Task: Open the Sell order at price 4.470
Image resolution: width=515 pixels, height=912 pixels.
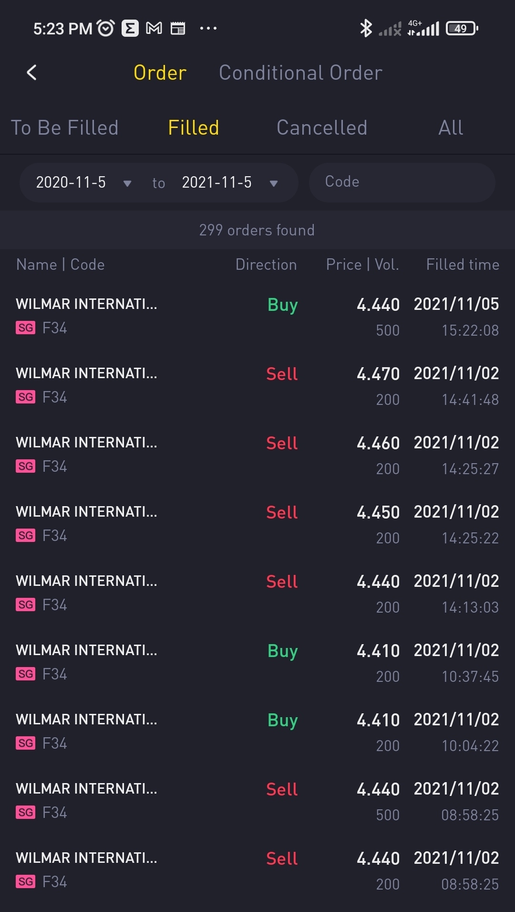Action: click(x=257, y=385)
